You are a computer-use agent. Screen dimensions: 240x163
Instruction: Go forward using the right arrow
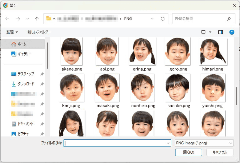coord(18,19)
